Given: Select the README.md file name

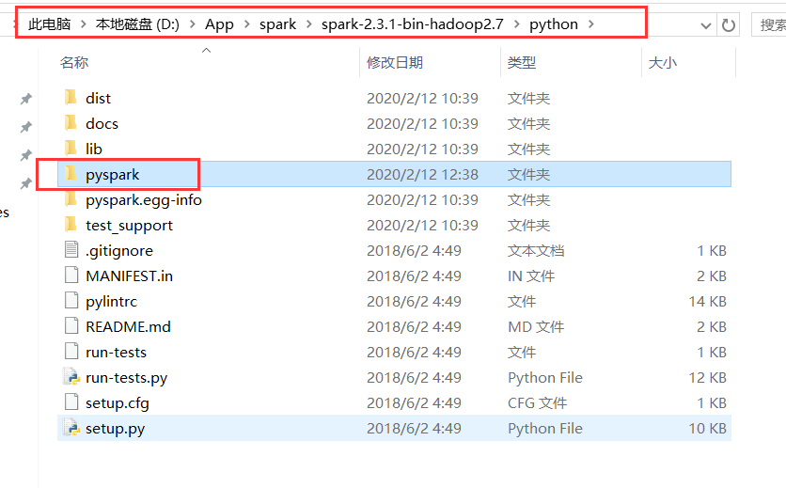Looking at the screenshot, I should click(x=128, y=327).
